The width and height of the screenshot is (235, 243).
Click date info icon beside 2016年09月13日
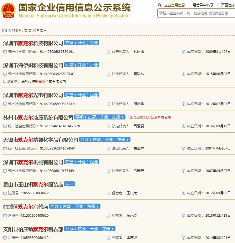coord(184,126)
